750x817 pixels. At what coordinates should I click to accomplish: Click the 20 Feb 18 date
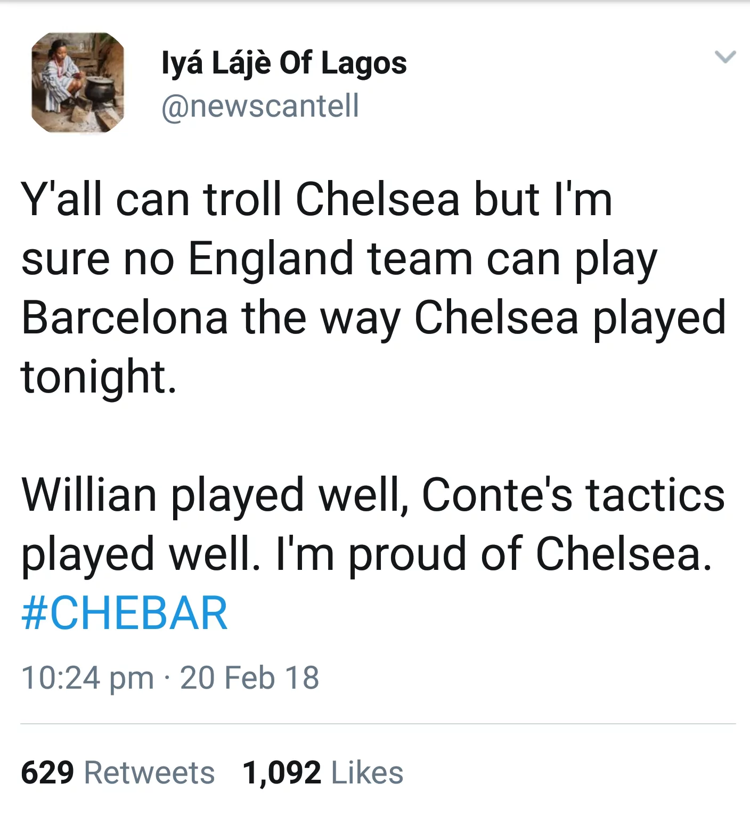tap(249, 677)
